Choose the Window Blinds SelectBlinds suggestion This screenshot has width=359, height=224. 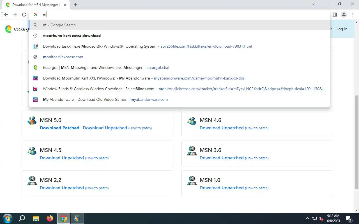179,89
